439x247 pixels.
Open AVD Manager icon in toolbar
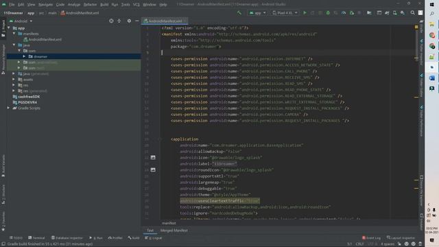click(x=395, y=13)
